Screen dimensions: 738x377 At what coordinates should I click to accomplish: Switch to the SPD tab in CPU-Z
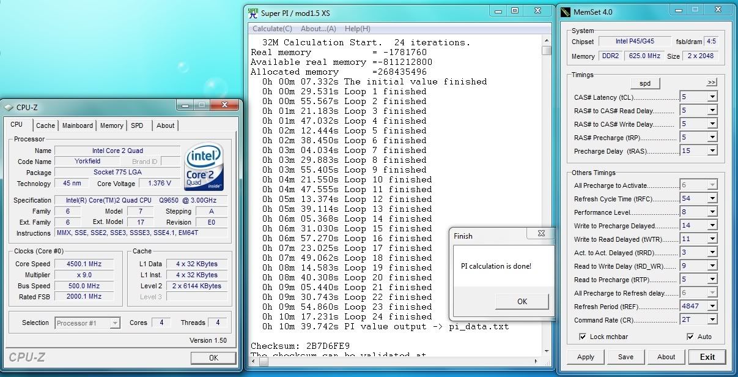[x=138, y=125]
